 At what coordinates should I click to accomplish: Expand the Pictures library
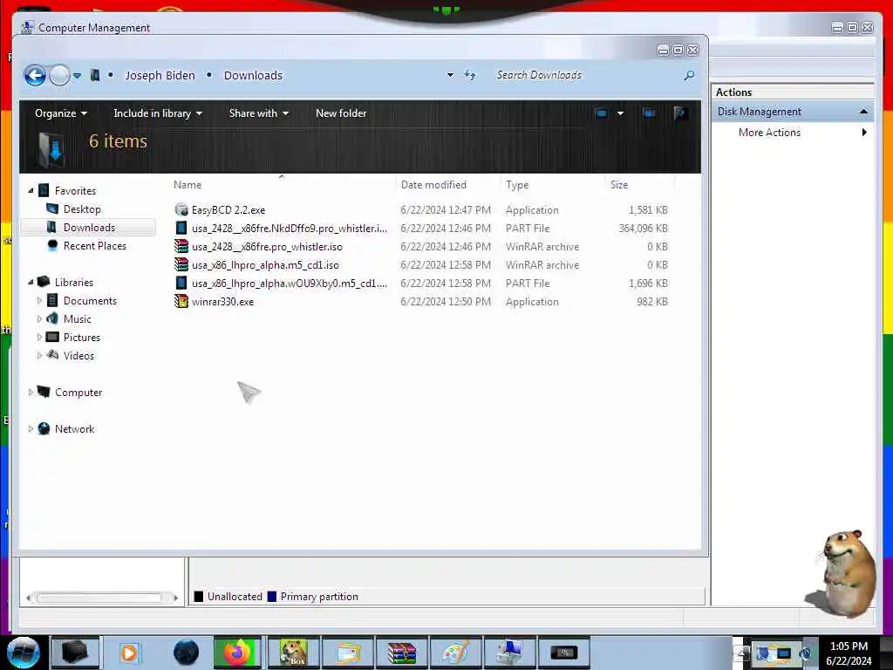coord(39,337)
